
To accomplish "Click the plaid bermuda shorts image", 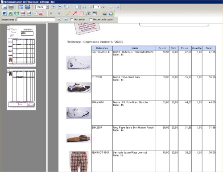I will tap(78, 162).
